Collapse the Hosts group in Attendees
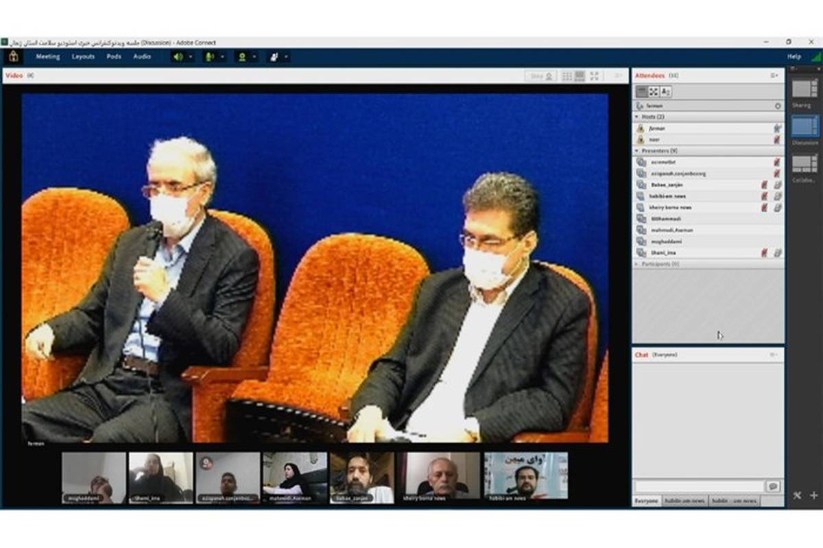Screen dimensions: 823x548 coord(637,117)
